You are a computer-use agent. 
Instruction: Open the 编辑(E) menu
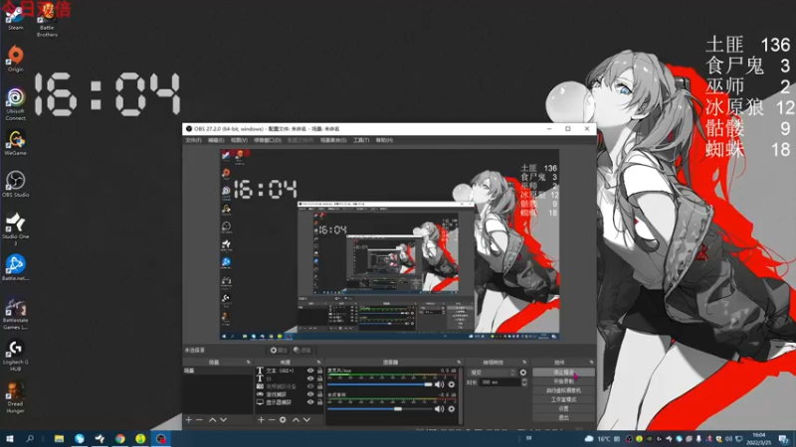pos(216,140)
